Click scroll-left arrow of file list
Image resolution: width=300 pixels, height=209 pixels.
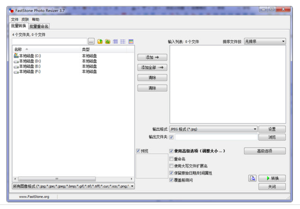[15, 179]
